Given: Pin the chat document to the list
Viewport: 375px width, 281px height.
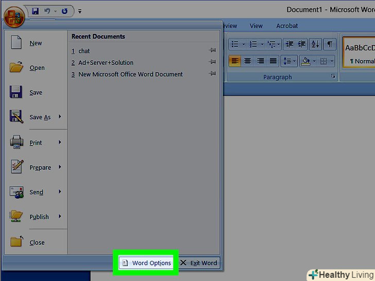Looking at the screenshot, I should coord(212,50).
